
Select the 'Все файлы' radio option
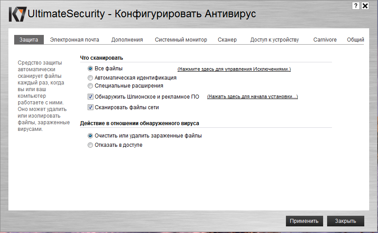tap(90, 69)
